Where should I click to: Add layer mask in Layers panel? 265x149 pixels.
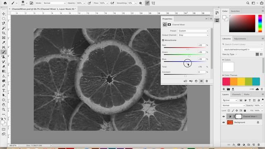coord(239,145)
